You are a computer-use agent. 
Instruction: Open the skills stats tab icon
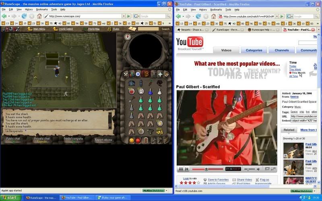point(132,74)
